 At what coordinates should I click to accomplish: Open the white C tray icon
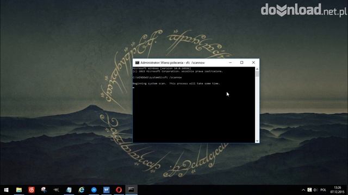pyautogui.click(x=309, y=190)
